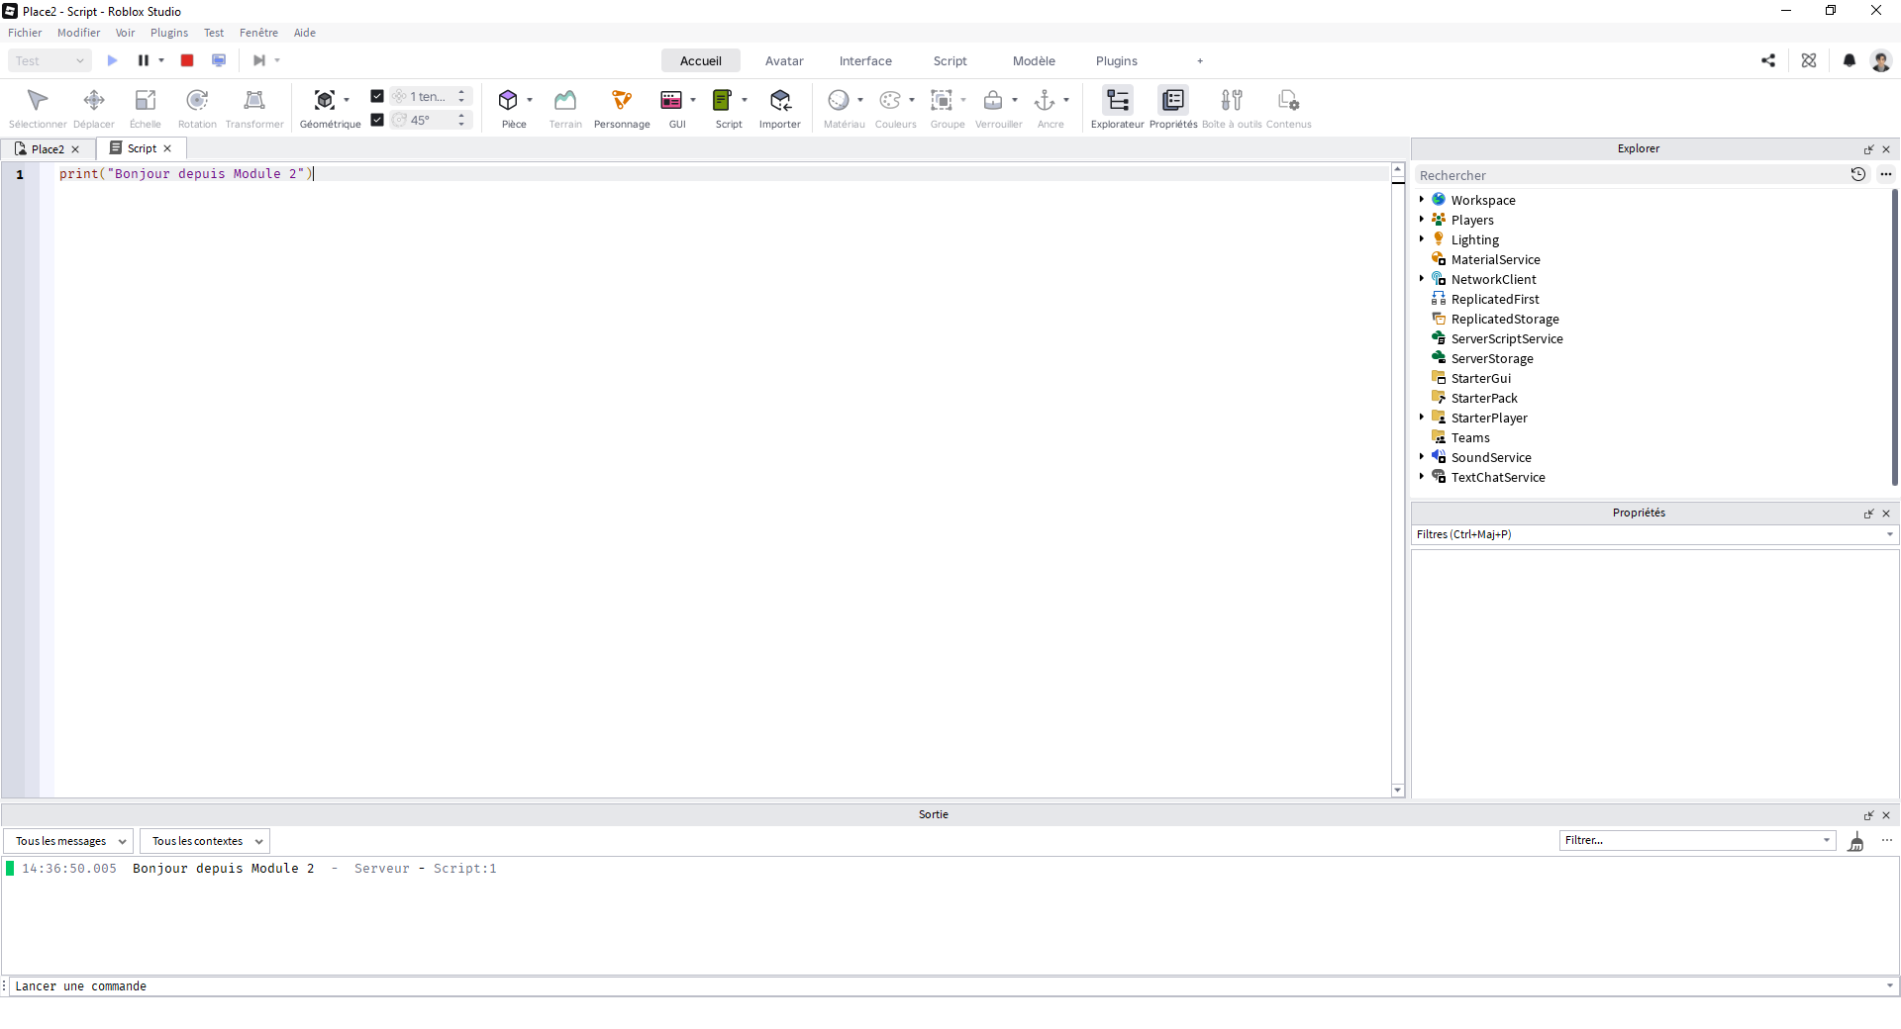This screenshot has height=1029, width=1901.
Task: Open Explorer search history icon
Action: [1858, 174]
